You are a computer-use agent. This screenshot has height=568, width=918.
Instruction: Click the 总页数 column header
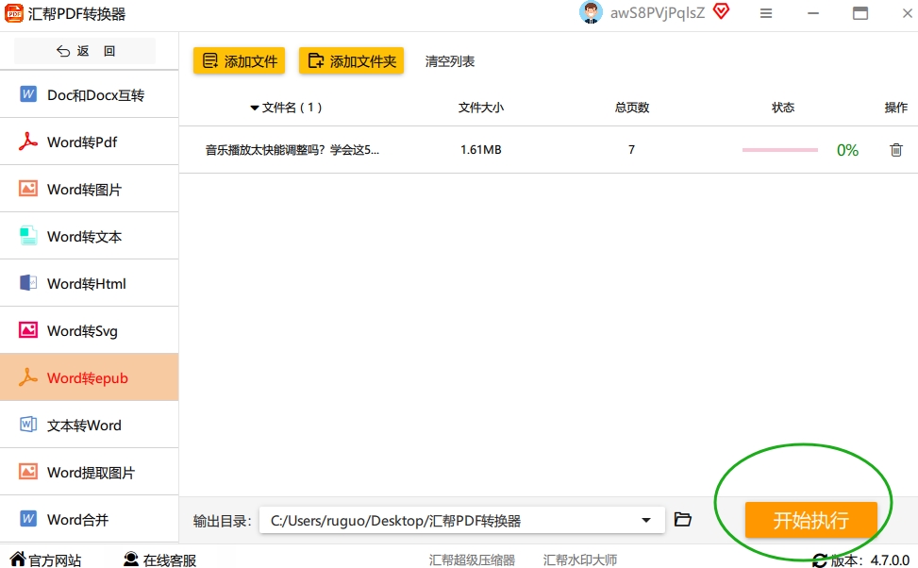(632, 108)
